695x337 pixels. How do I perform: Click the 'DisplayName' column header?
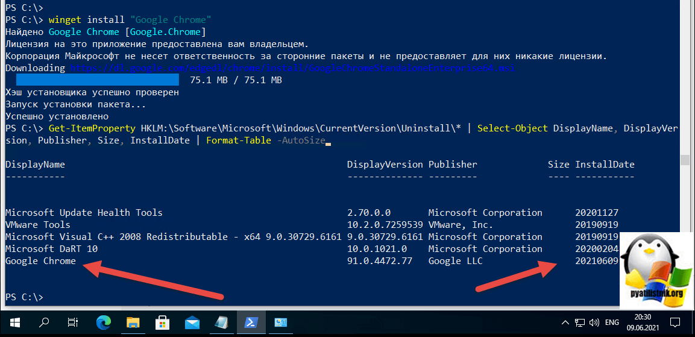pos(35,165)
